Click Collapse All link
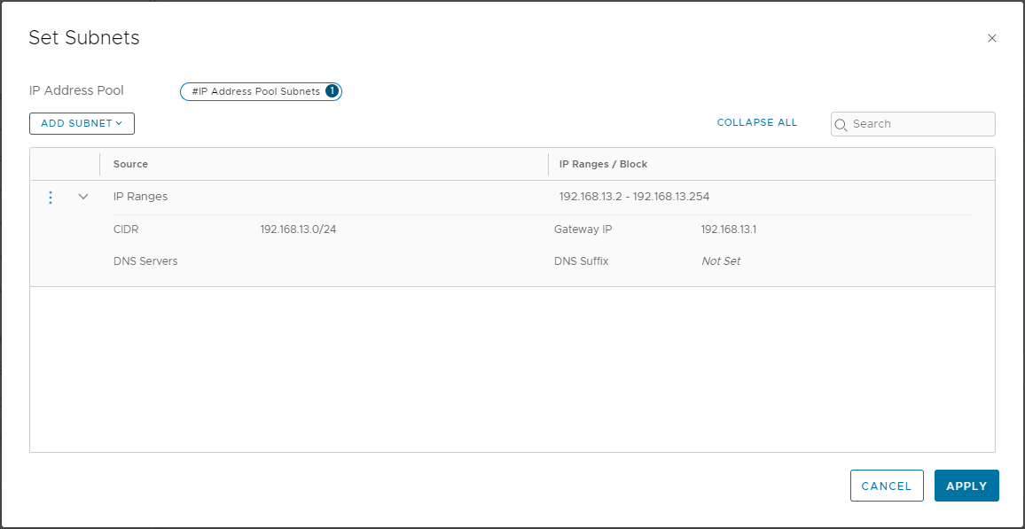The image size is (1025, 529). (757, 123)
